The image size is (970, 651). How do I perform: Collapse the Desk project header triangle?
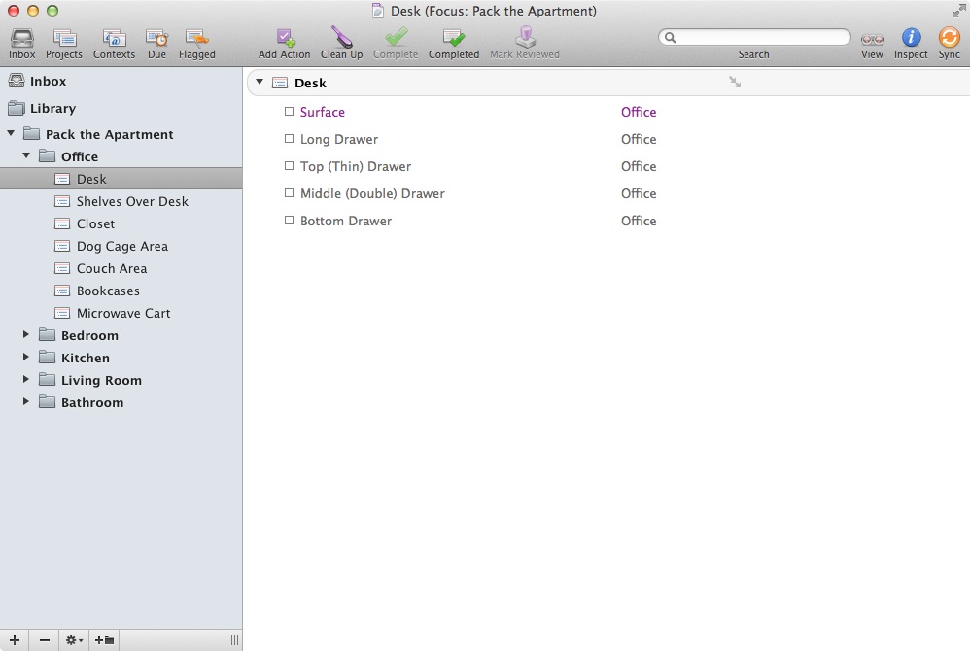(x=260, y=83)
